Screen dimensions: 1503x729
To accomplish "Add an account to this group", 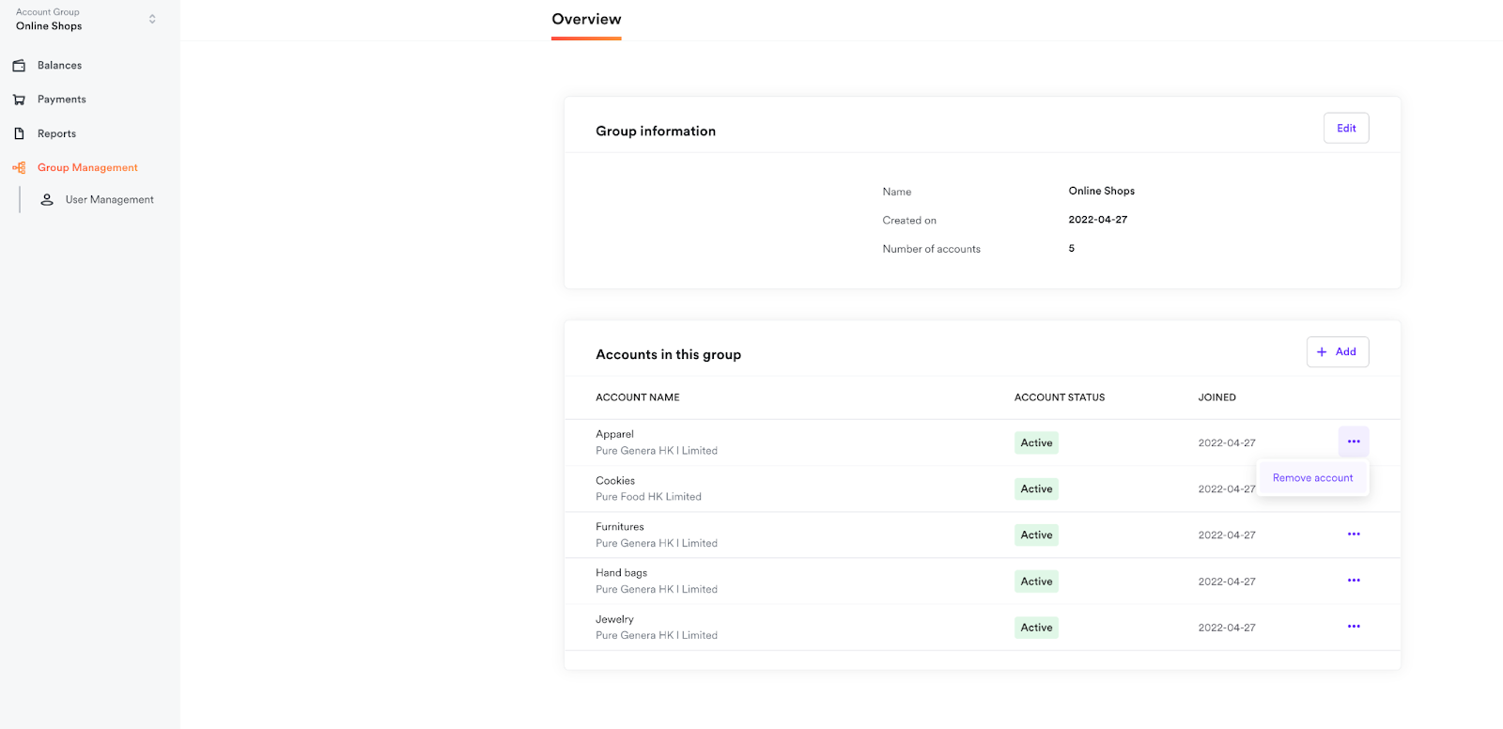I will (1337, 351).
